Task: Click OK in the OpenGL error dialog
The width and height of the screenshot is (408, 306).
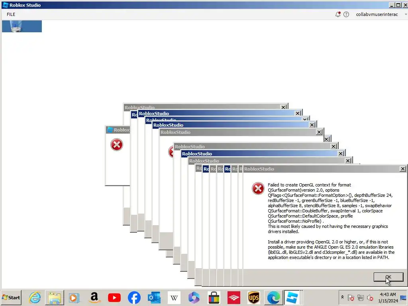Action: click(388, 277)
